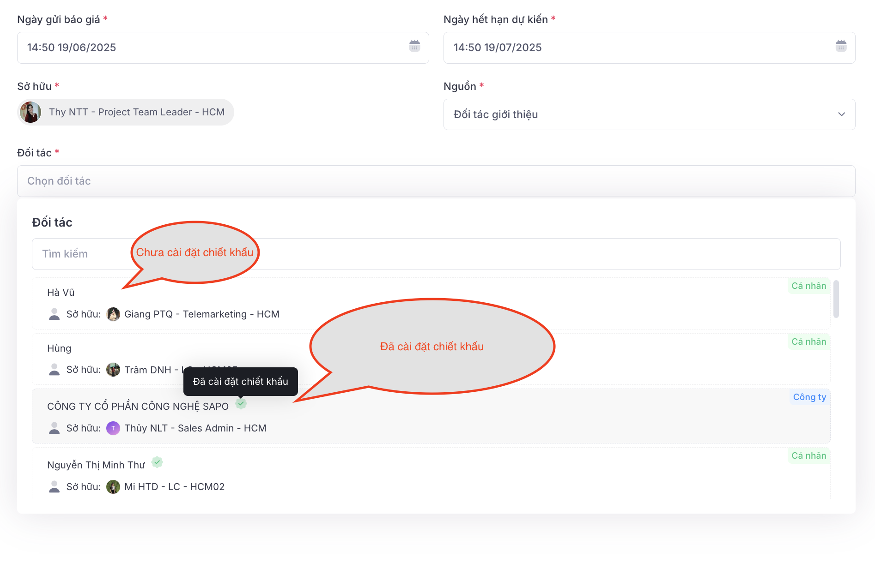Click green checkmark beside Nguyễn Thị Minh Thư
The width and height of the screenshot is (875, 587).
click(x=157, y=462)
